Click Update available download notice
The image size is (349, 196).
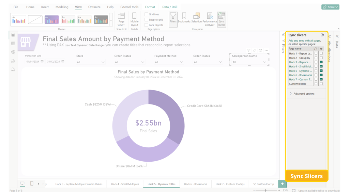tap(319, 191)
